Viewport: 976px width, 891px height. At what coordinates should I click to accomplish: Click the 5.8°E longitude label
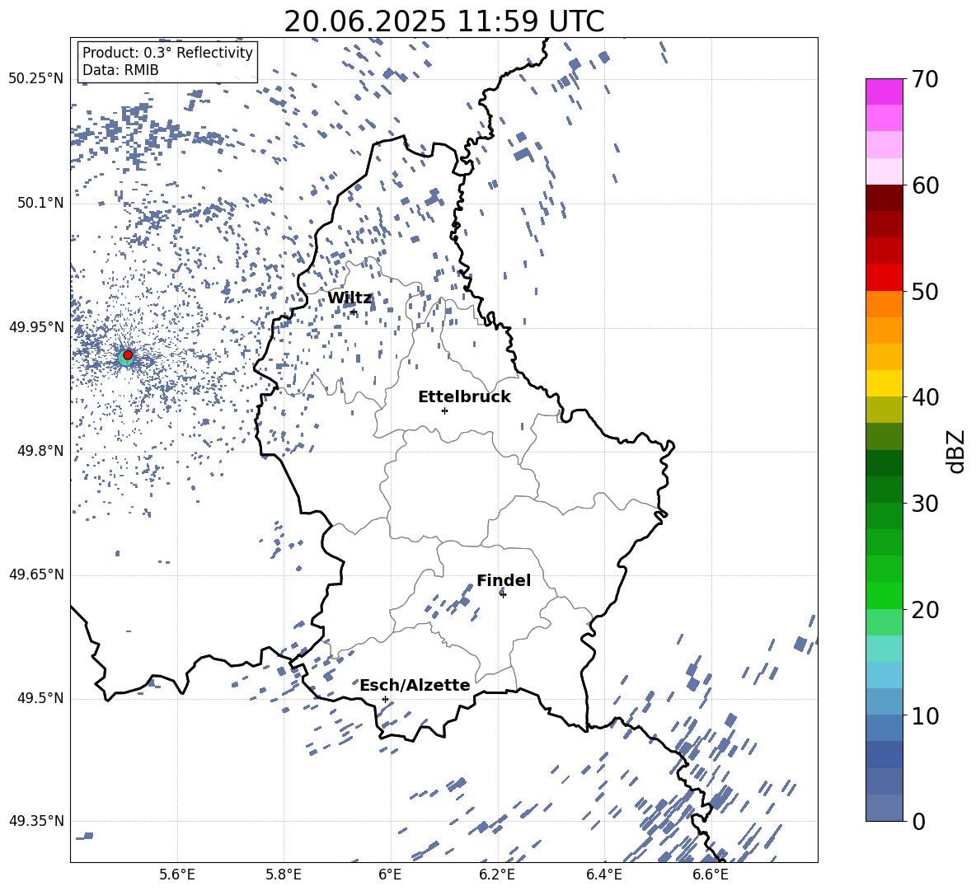point(284,875)
